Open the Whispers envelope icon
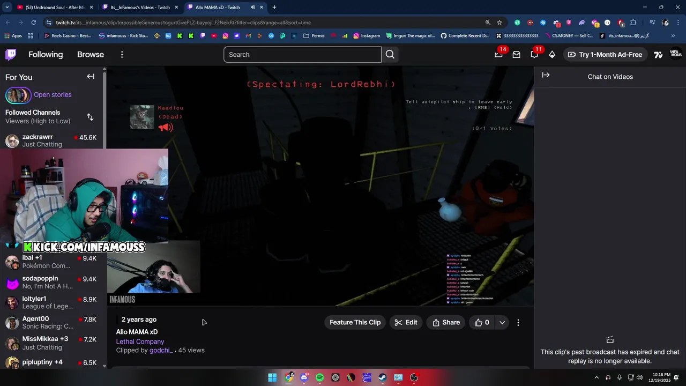The width and height of the screenshot is (686, 386). [x=517, y=55]
